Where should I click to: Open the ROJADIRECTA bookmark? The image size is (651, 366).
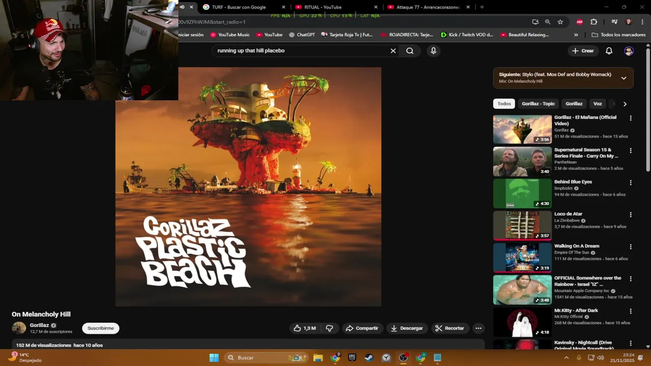[x=406, y=35]
